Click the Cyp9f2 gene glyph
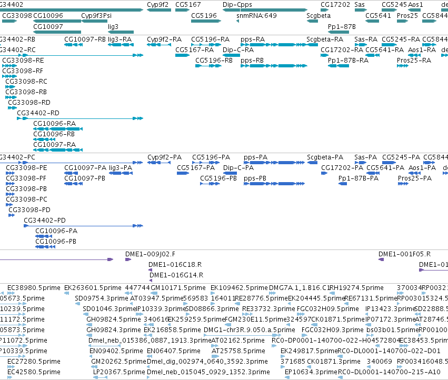 point(159,10)
